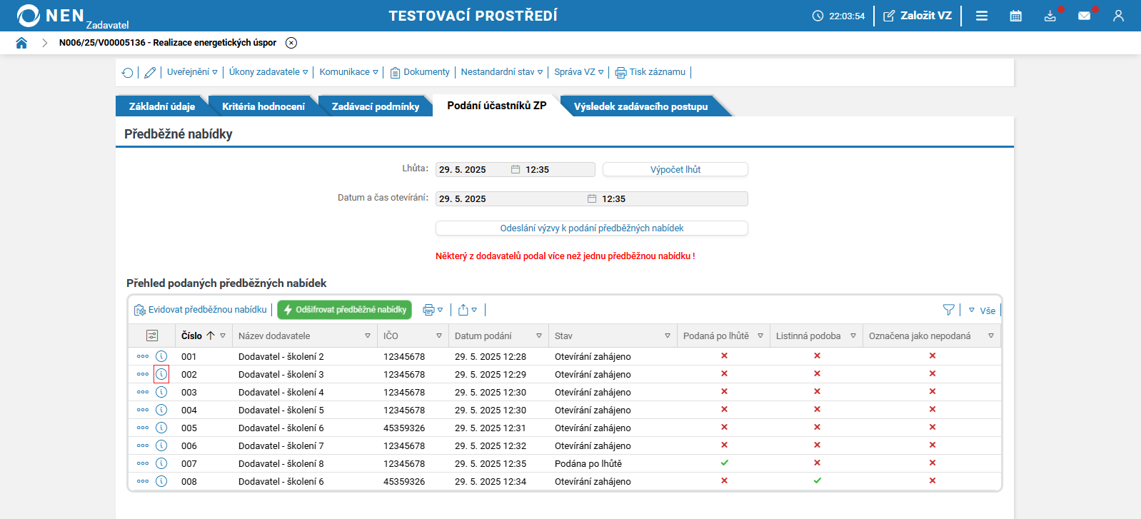Select Dodavatel - školení 8 cell
This screenshot has height=519, width=1141.
click(x=281, y=464)
